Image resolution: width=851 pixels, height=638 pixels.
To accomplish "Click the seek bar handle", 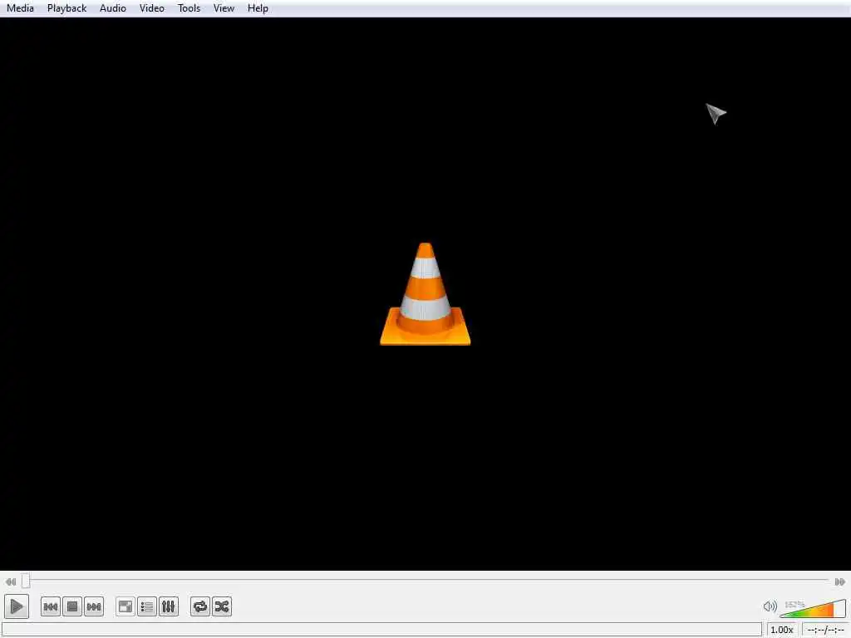I will 26,581.
